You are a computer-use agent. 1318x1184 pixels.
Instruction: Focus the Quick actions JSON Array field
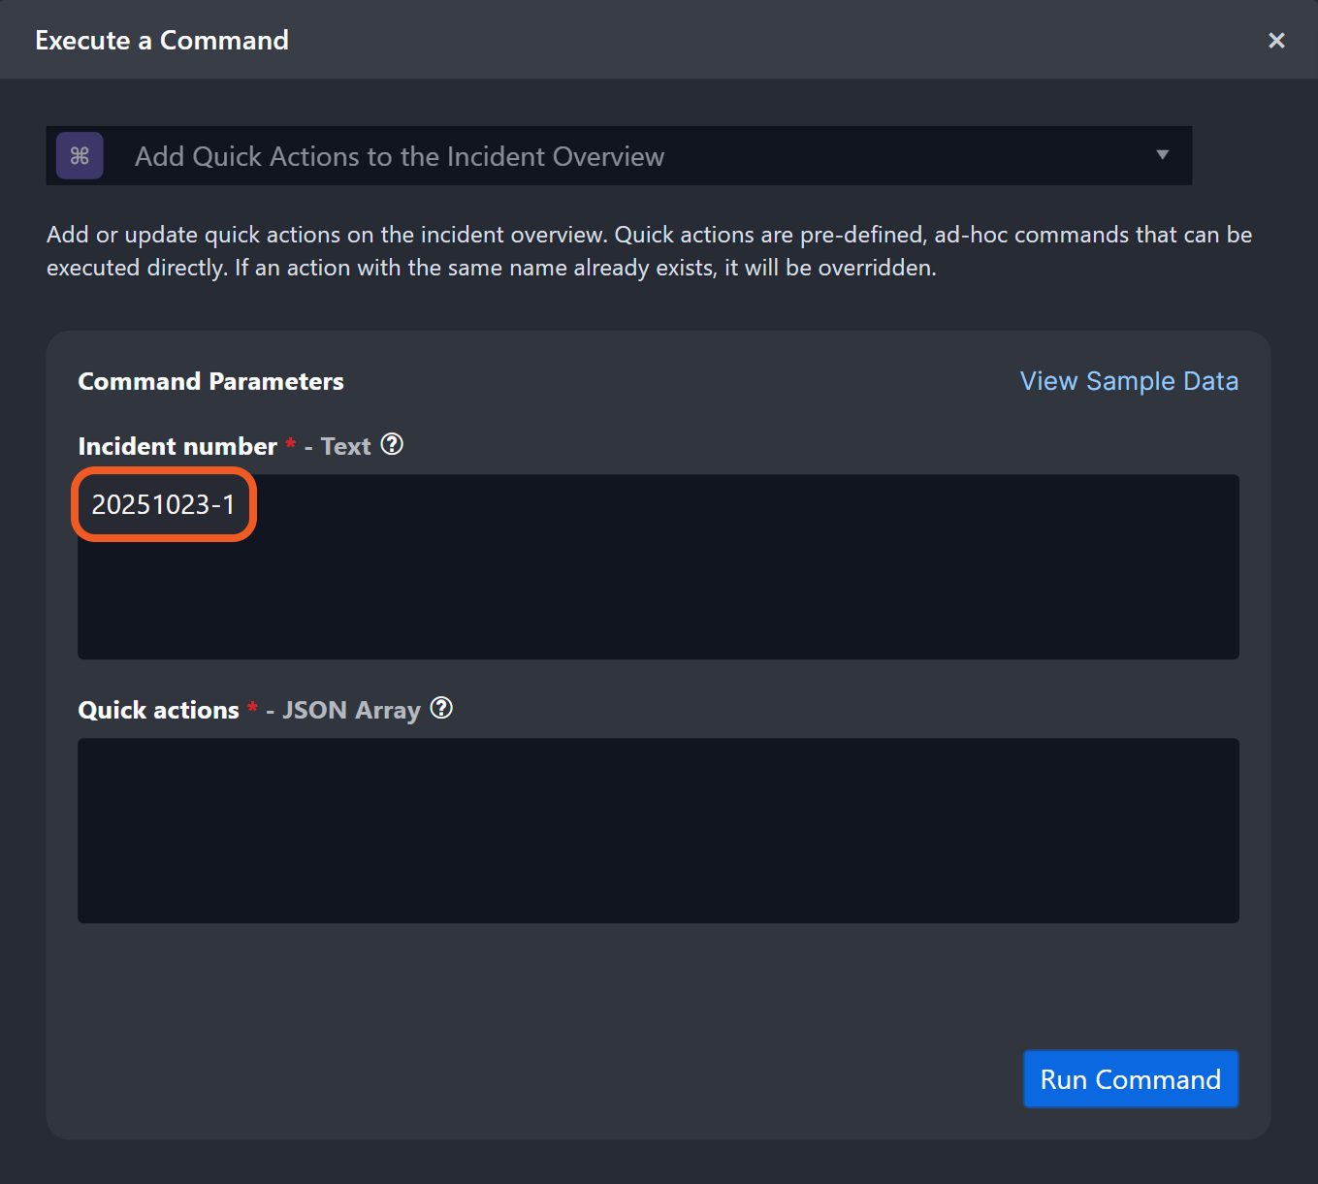658,830
